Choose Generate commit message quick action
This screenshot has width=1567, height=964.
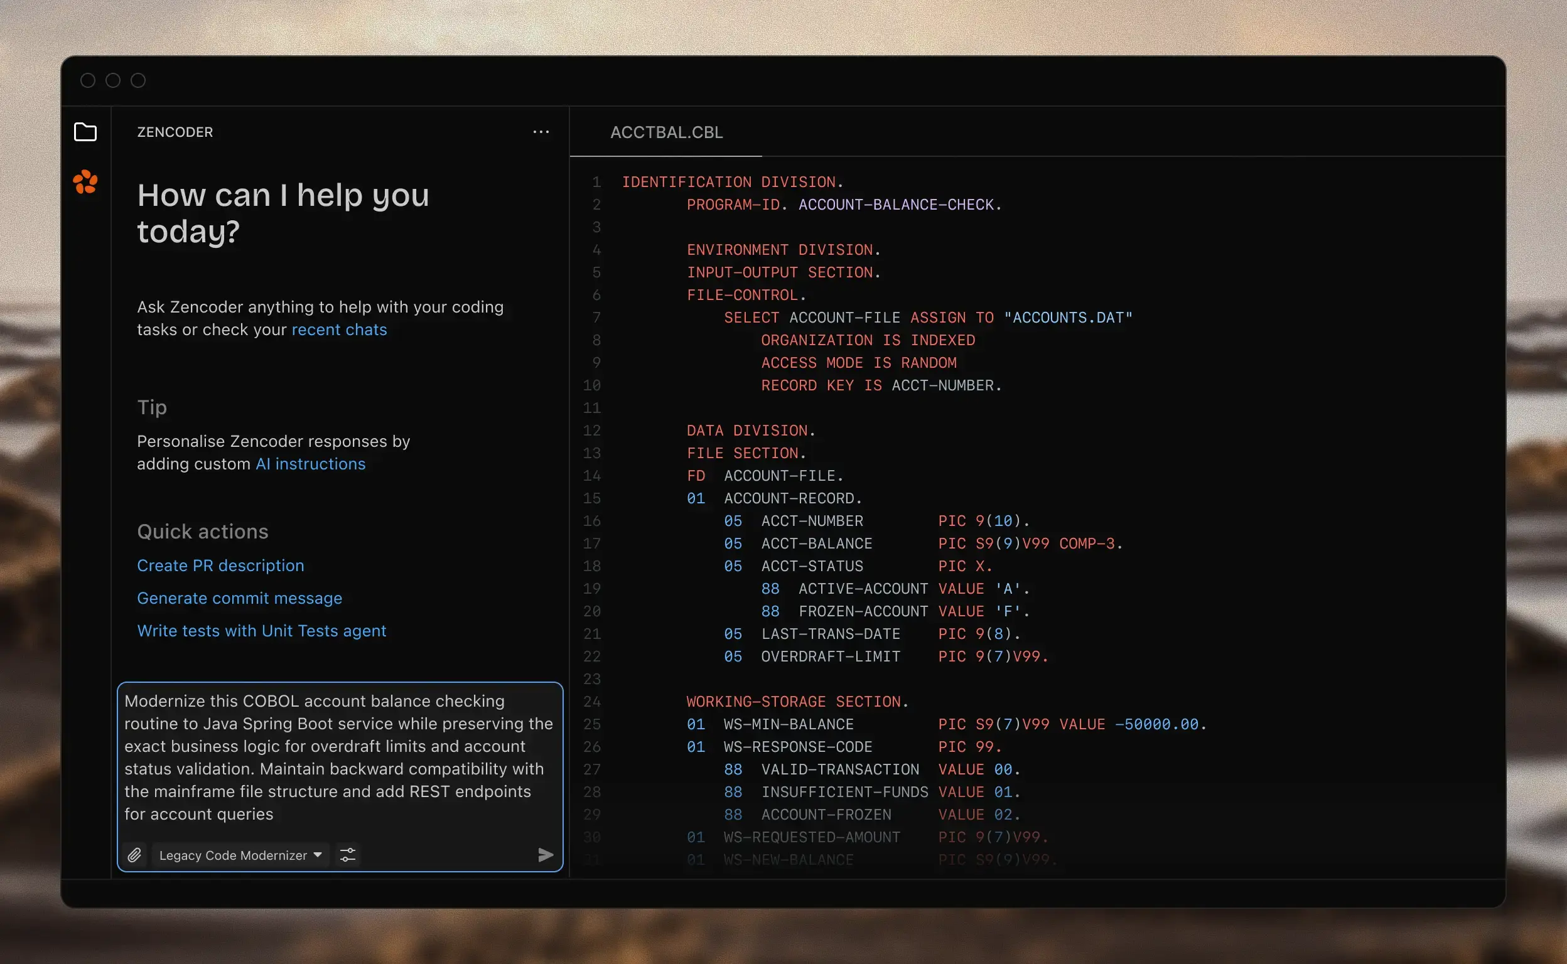click(240, 598)
